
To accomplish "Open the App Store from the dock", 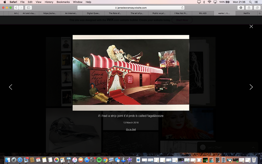I will click(x=87, y=160).
